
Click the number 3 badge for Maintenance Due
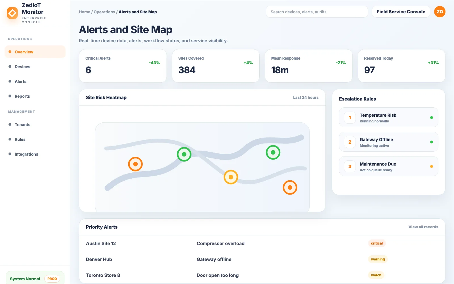pos(350,166)
